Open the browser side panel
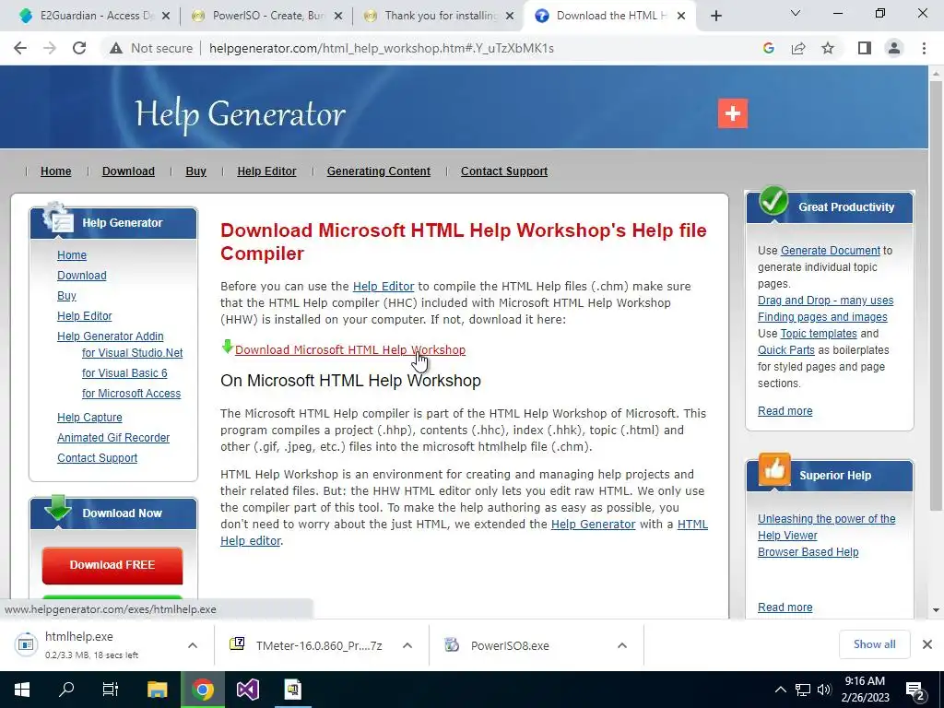The width and height of the screenshot is (944, 708). pos(865,48)
